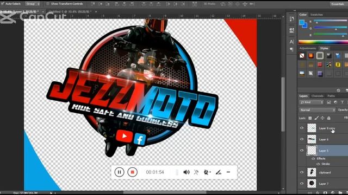The width and height of the screenshot is (348, 195).
Task: Apply the black-yellow striped style preset
Action: tap(329, 64)
